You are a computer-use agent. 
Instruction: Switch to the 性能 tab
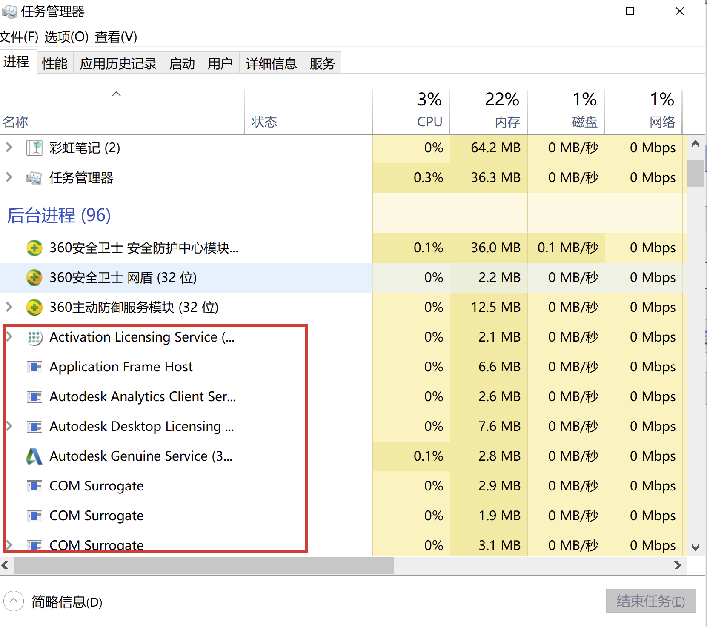pos(55,63)
